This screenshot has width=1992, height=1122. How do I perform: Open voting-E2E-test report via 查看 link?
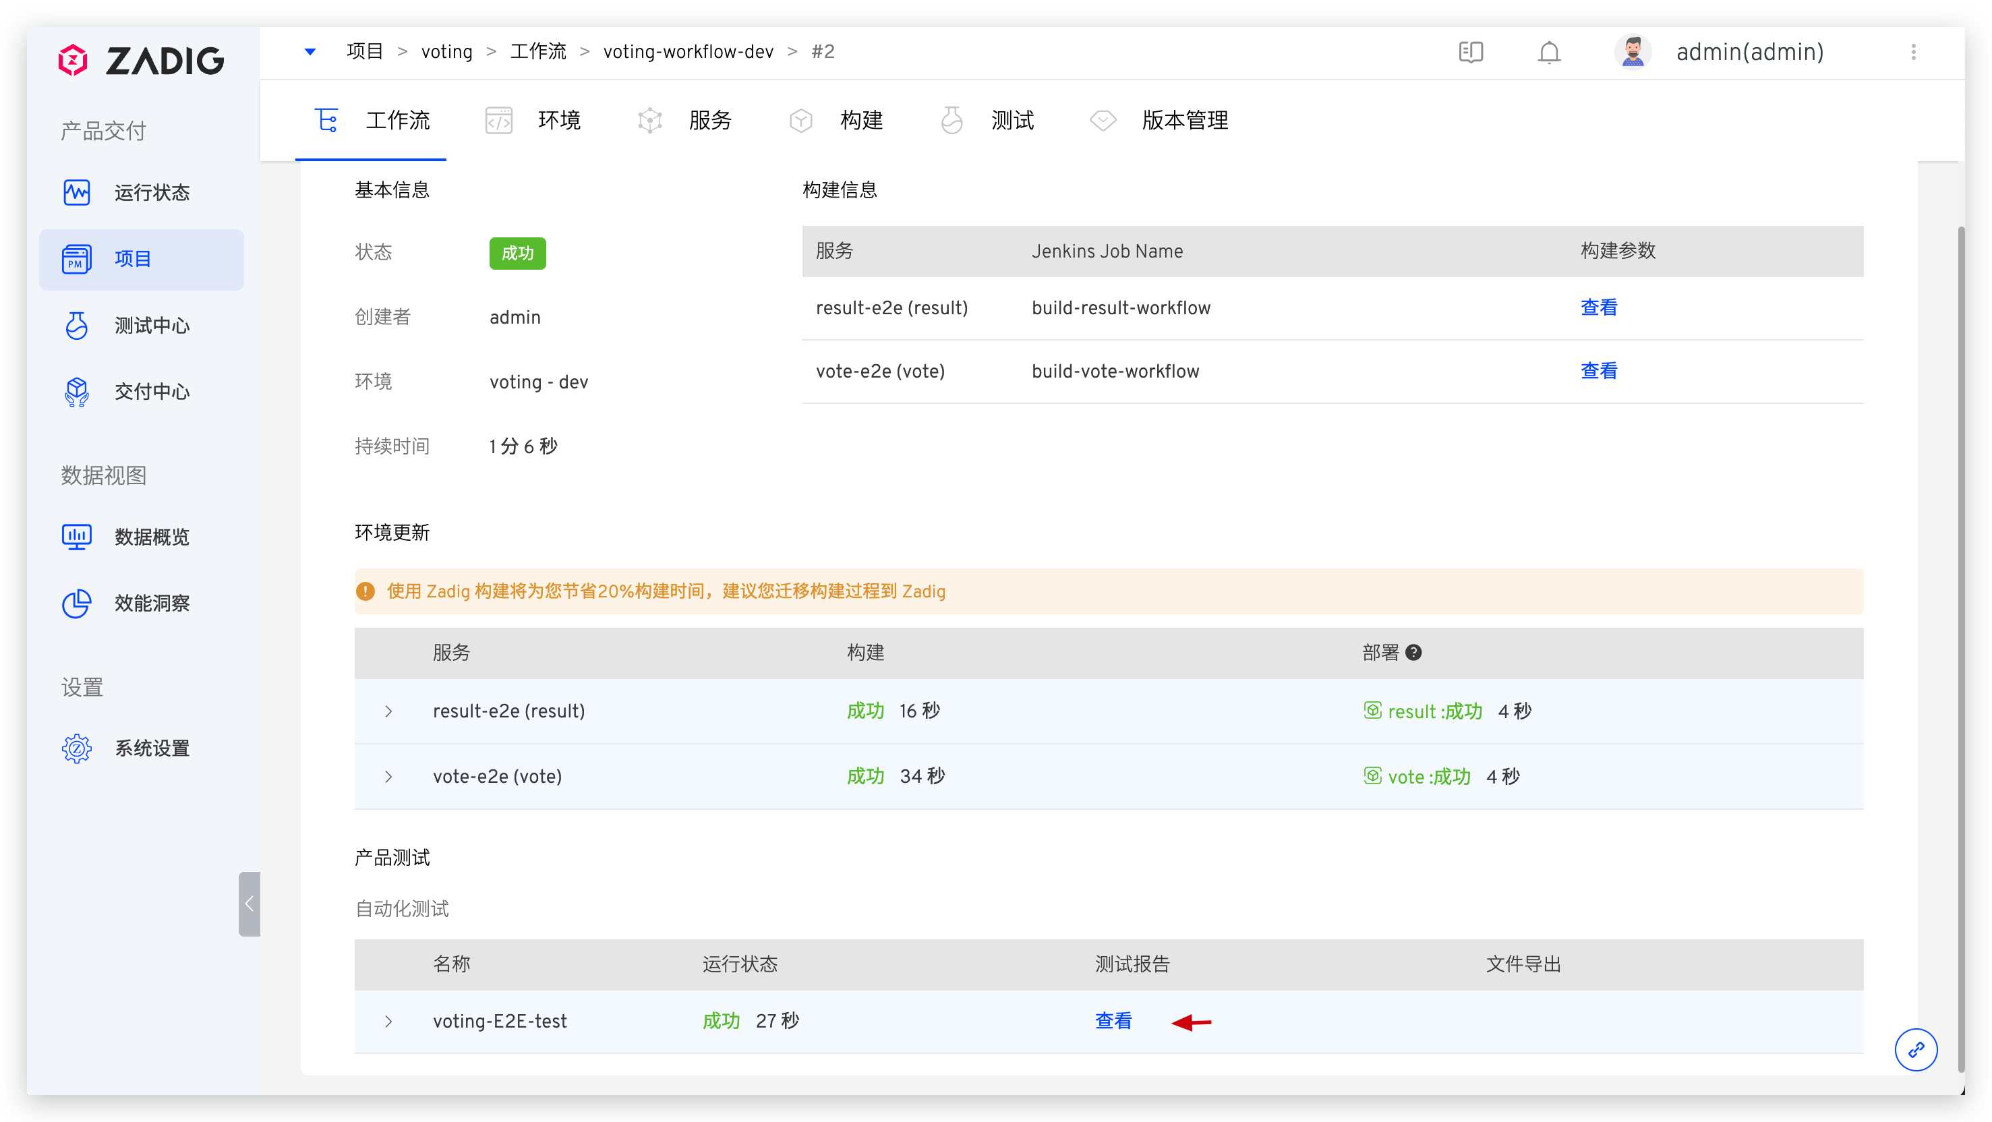click(1113, 1021)
